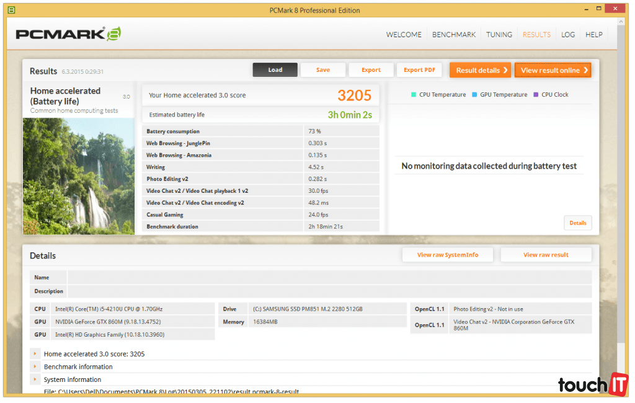
Task: Click the GPU Temperature legend swatch
Action: pyautogui.click(x=474, y=95)
